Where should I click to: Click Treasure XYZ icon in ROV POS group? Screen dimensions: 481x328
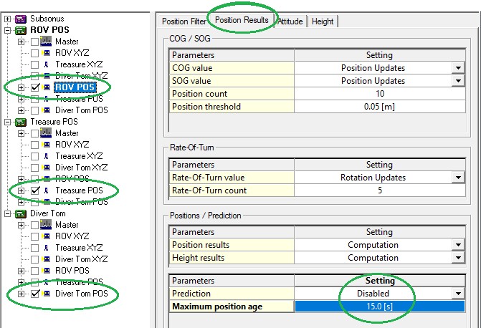tap(47, 64)
